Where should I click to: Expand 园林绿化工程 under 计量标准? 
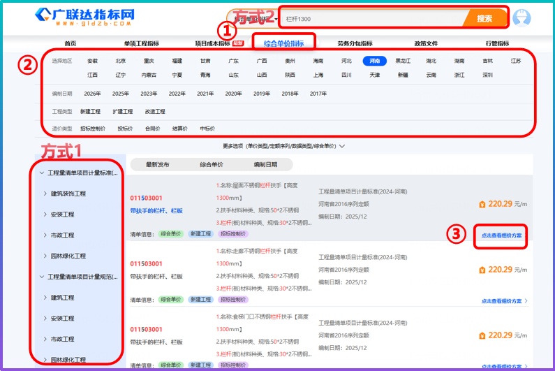[x=45, y=256]
